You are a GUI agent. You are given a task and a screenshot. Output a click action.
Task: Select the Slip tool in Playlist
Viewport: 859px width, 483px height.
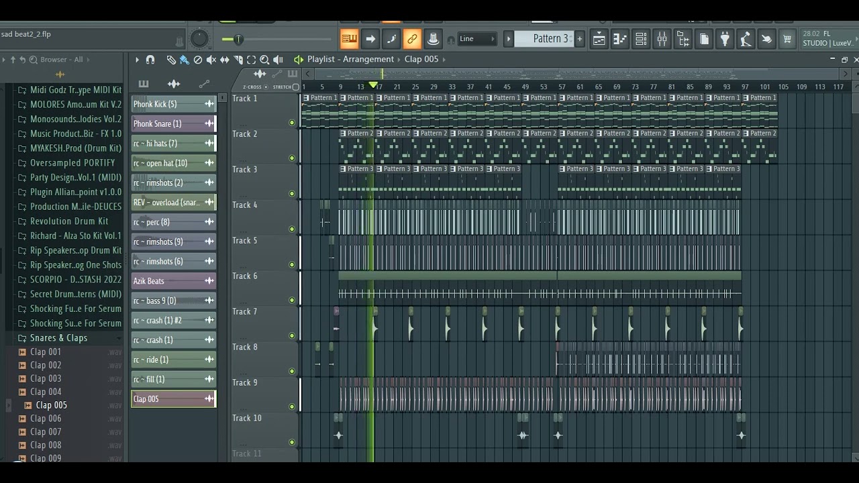[x=225, y=60]
